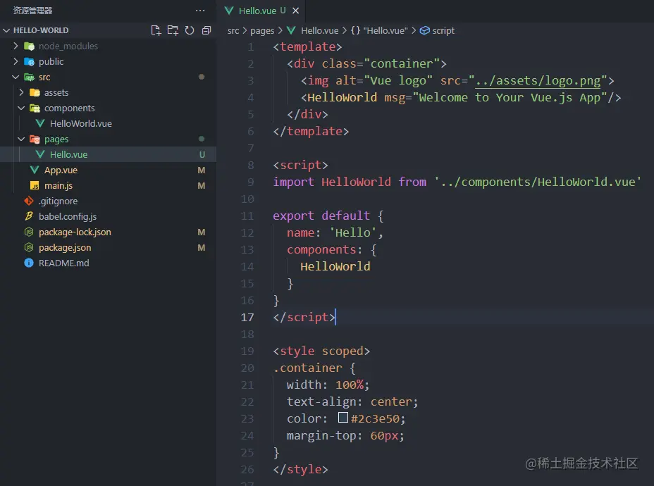Image resolution: width=654 pixels, height=486 pixels.
Task: Place cursor on the <style scoped> tag
Action: (x=321, y=351)
